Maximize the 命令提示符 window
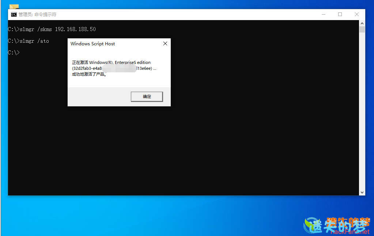 tap(340, 14)
